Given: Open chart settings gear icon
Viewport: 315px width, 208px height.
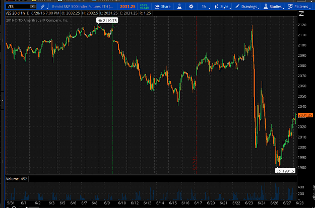Looking at the screenshot, I should (191, 7).
